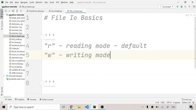
Task: Show tool windows quick access icon
Action: click(2, 103)
